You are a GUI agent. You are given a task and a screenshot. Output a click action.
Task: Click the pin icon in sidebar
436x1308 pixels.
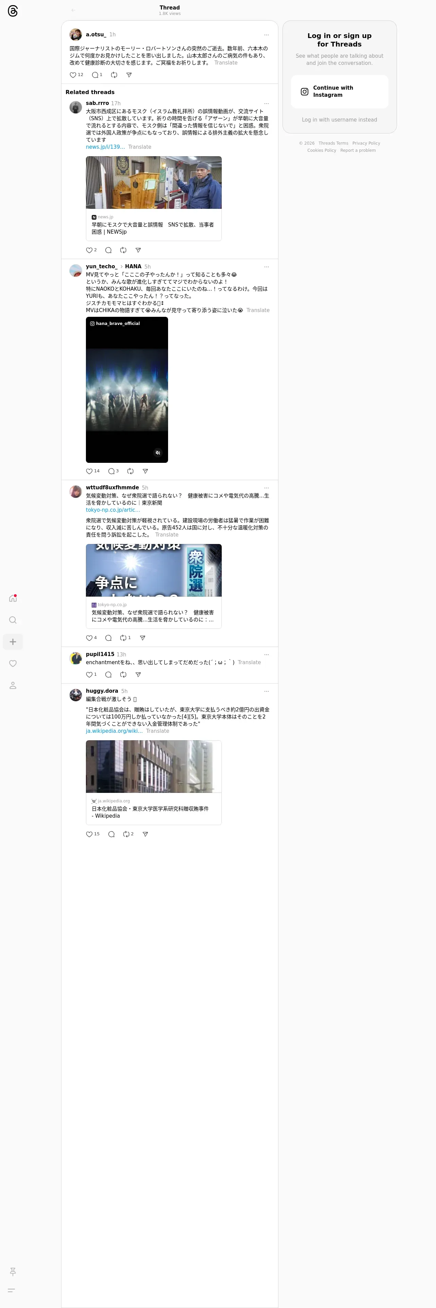[13, 1271]
